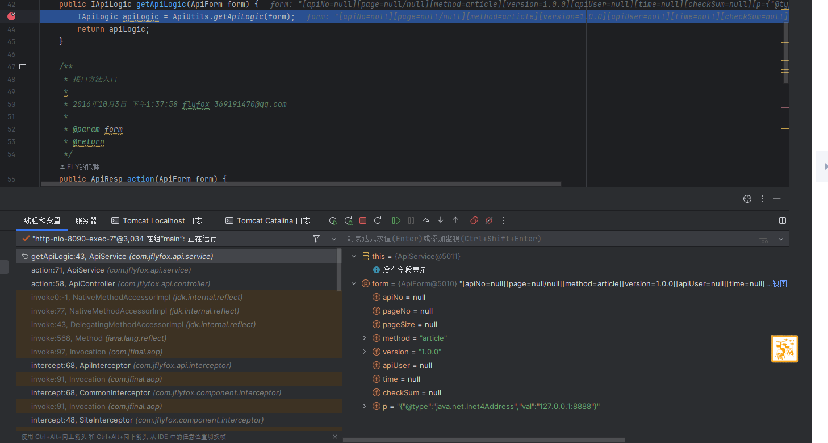Click the apiLogic variable on line 43
The height and width of the screenshot is (443, 828).
[x=142, y=16]
